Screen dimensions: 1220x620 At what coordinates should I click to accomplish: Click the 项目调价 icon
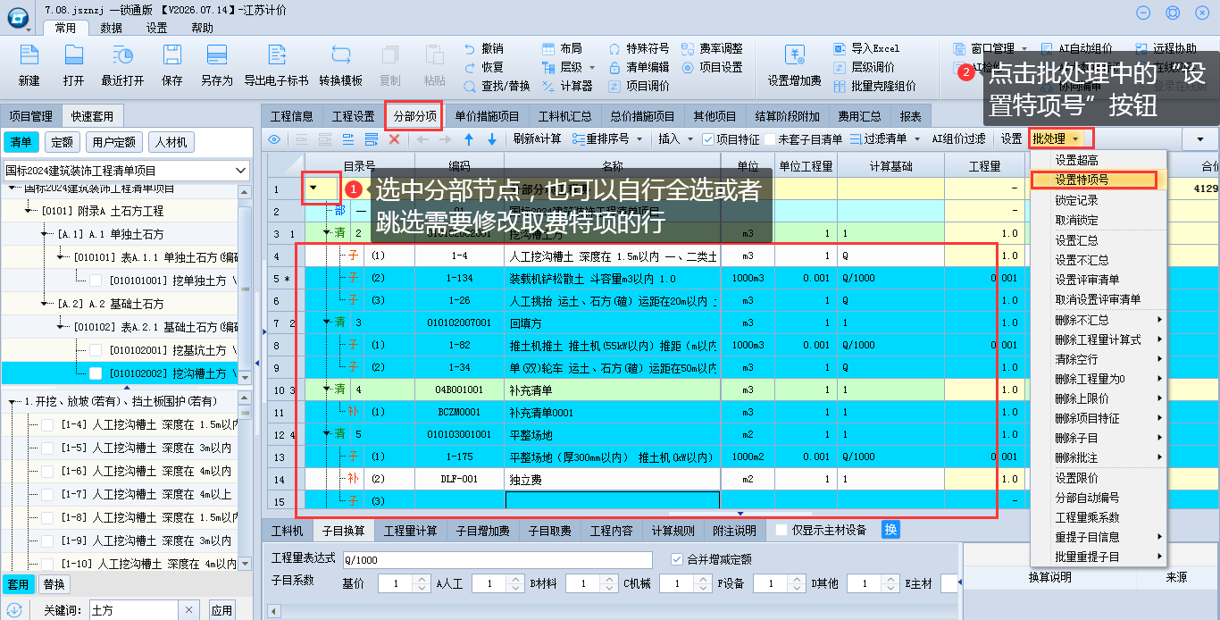tap(614, 86)
